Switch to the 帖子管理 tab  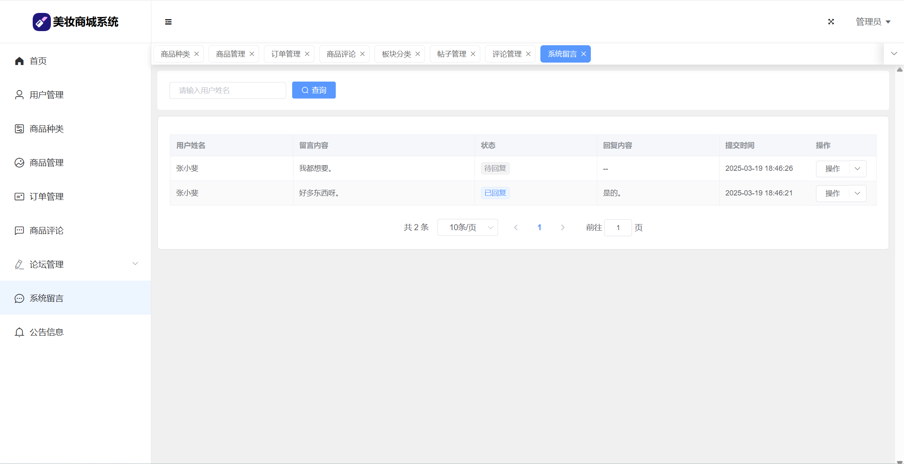point(452,54)
